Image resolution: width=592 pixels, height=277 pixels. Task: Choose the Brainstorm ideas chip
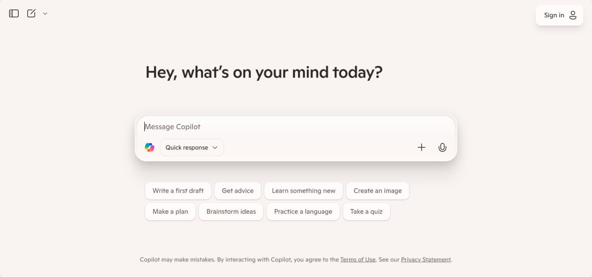231,212
